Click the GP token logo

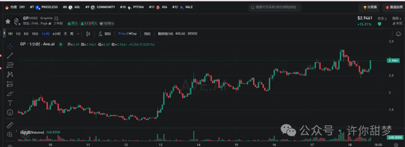16,21
